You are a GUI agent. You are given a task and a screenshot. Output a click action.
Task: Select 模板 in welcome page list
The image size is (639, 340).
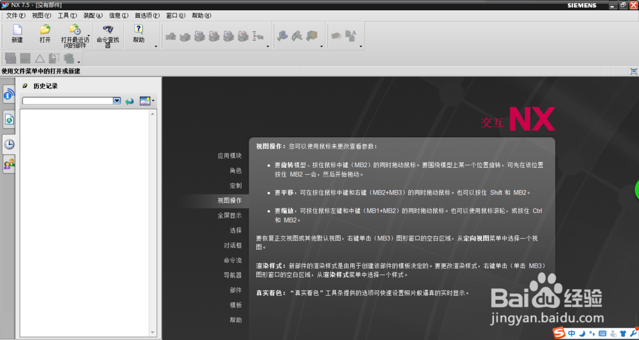coord(236,305)
